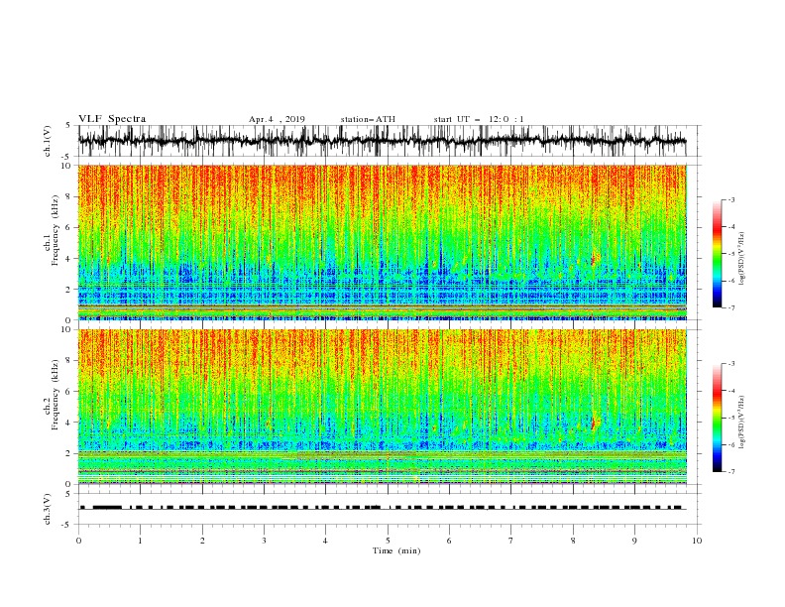The width and height of the screenshot is (785, 607).
Task: Click the ch.3 pulse train trace
Action: [382, 508]
